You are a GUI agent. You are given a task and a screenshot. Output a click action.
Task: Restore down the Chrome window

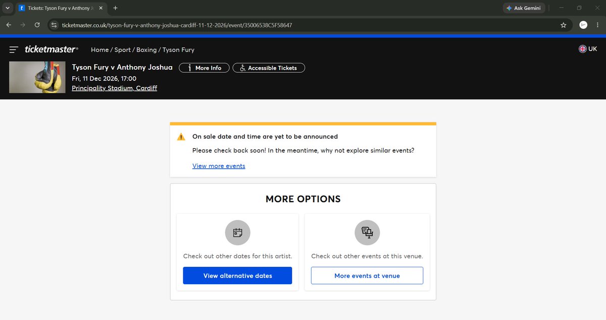point(579,8)
